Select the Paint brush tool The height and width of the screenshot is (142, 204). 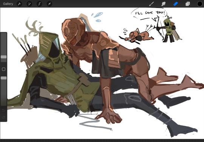coord(151,4)
